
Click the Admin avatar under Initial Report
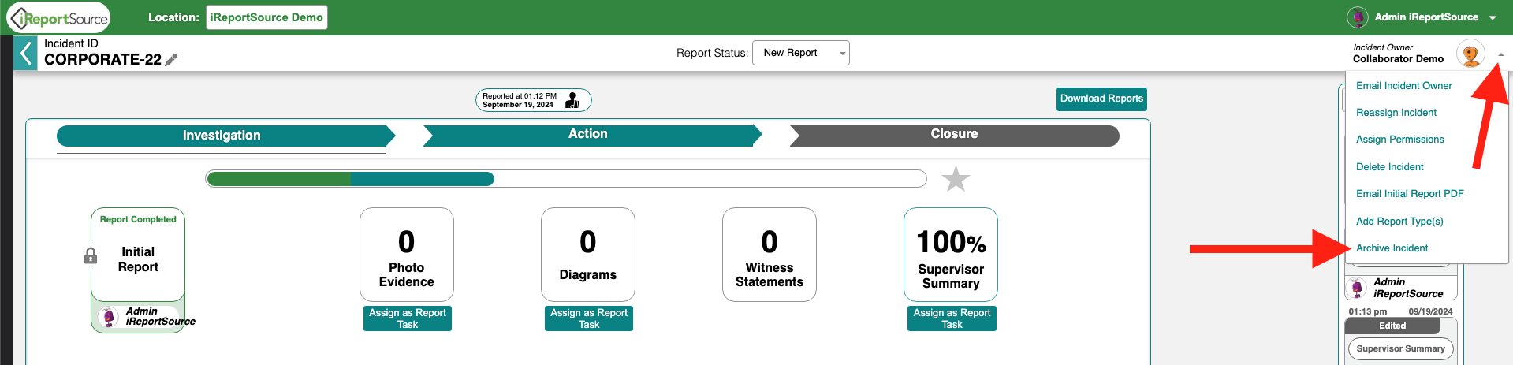109,317
